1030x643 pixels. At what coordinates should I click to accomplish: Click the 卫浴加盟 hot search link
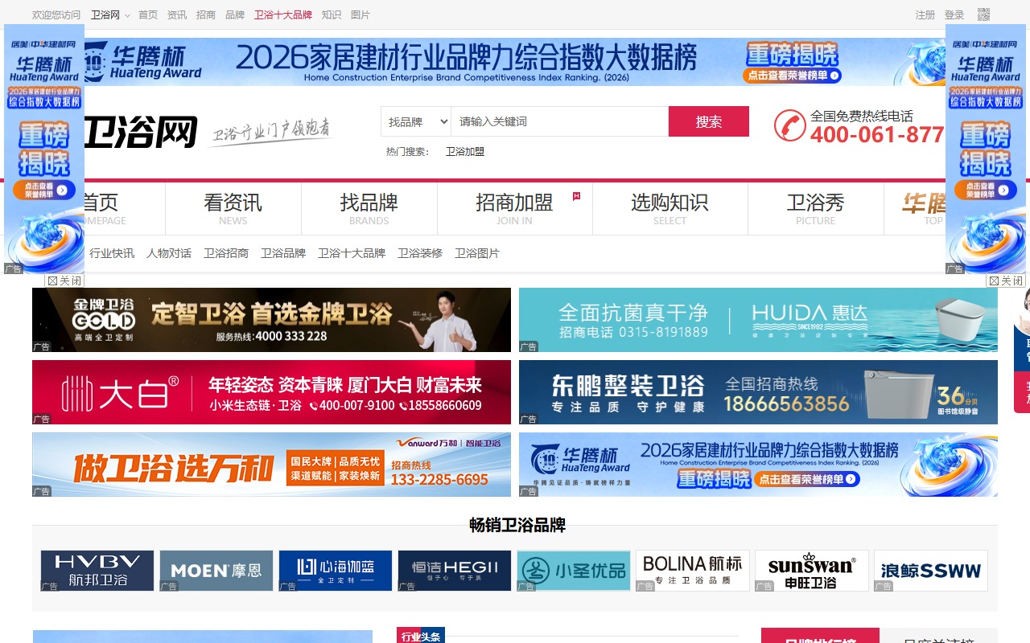click(x=465, y=151)
